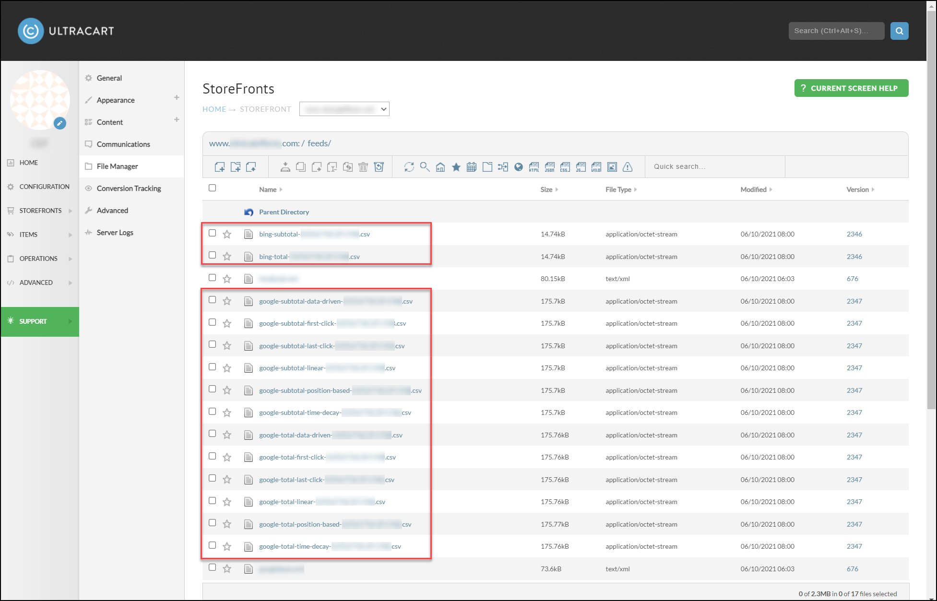Go up to Parent Directory
Image resolution: width=937 pixels, height=601 pixels.
tap(284, 212)
